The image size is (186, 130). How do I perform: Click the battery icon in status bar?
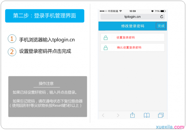[163, 11]
